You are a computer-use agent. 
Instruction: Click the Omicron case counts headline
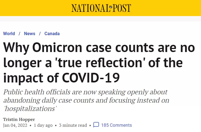pos(99,63)
